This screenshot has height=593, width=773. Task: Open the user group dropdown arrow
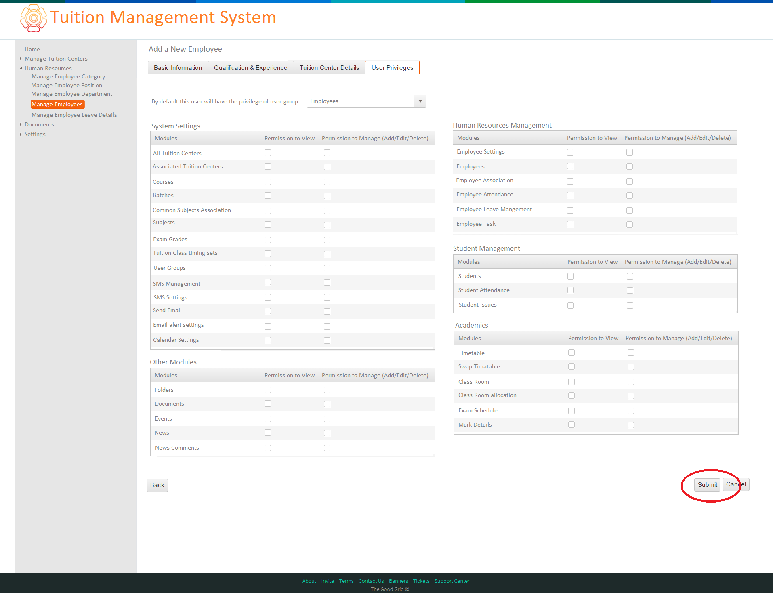[420, 101]
